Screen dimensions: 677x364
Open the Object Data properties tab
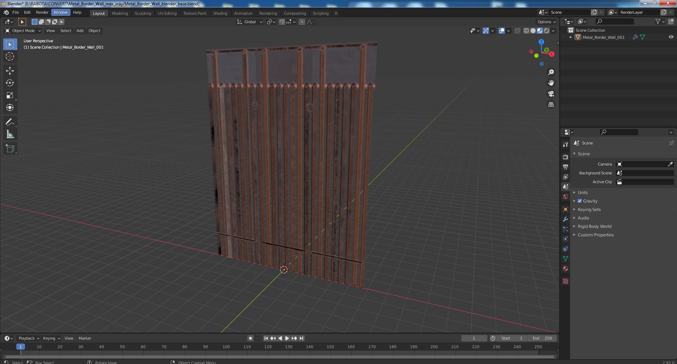566,259
